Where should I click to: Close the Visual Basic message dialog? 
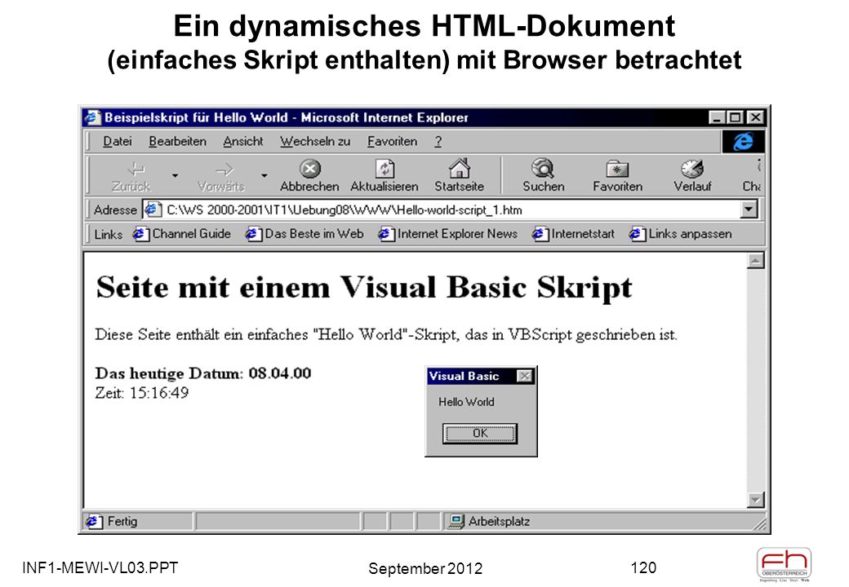(524, 376)
